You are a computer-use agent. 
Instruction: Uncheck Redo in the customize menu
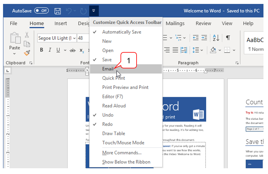coord(126,124)
